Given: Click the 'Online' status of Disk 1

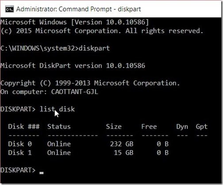Looking at the screenshot, I should click(59, 153).
